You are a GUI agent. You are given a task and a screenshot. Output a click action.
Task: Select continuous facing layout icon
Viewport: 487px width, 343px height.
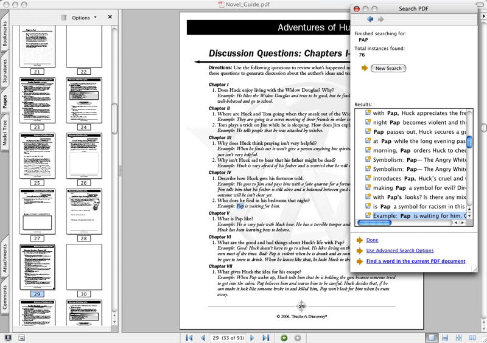(x=459, y=338)
